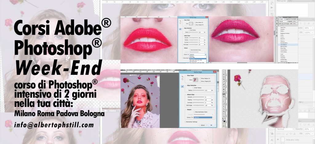The height and width of the screenshot is (144, 315).
Task: Toggle eye icon of rosa picc copy layer
Action: (278, 139)
